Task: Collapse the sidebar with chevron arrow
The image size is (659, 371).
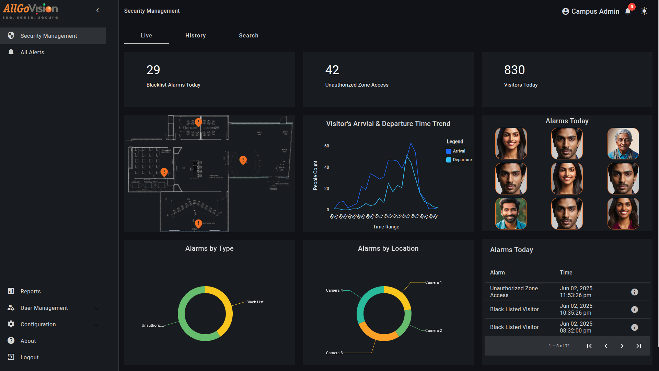Action: [98, 10]
